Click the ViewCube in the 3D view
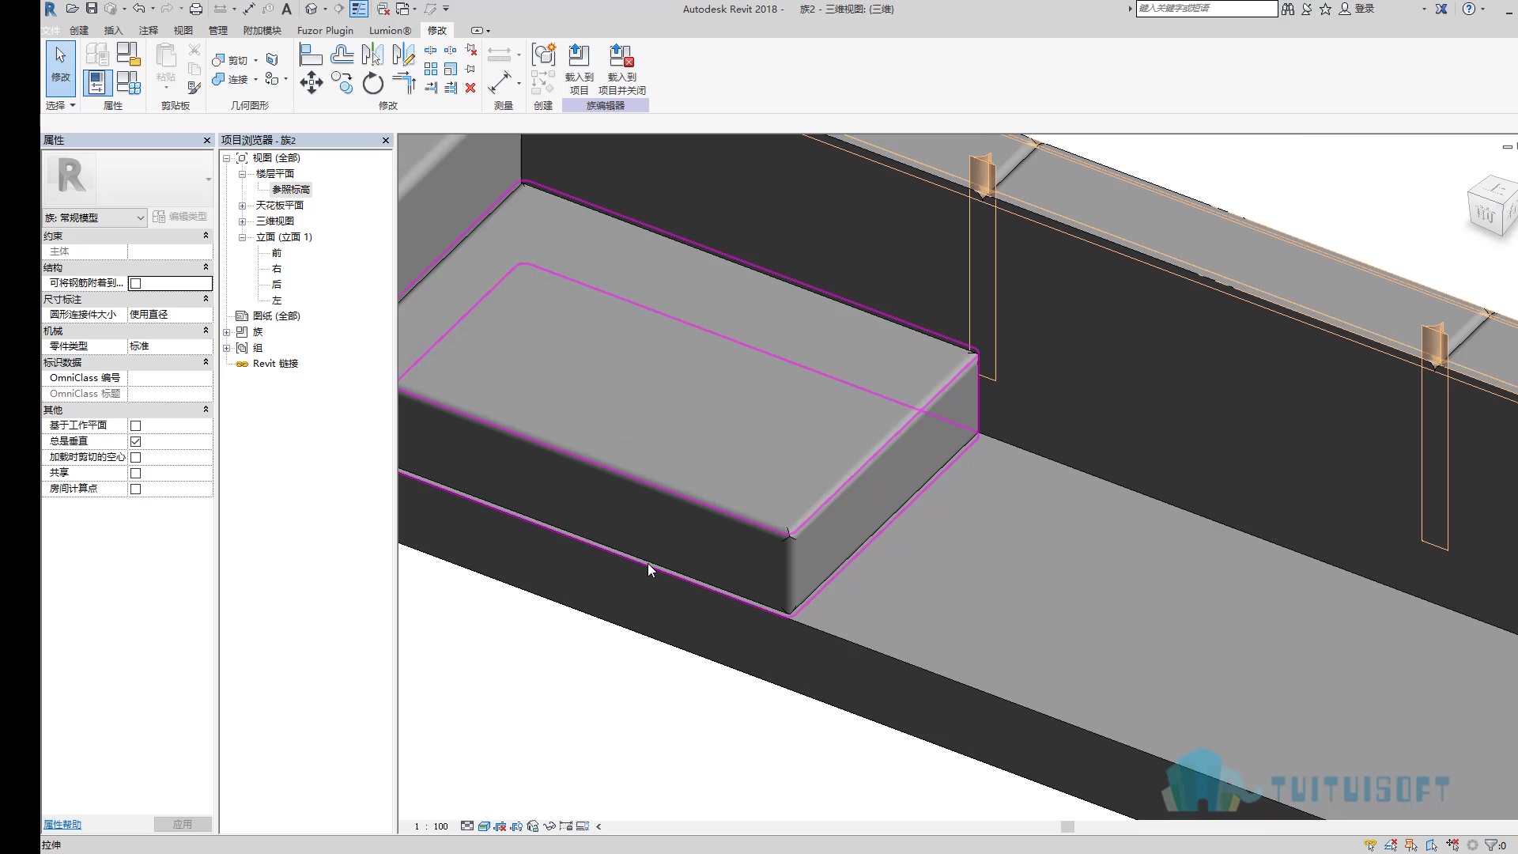This screenshot has height=854, width=1518. 1492,207
